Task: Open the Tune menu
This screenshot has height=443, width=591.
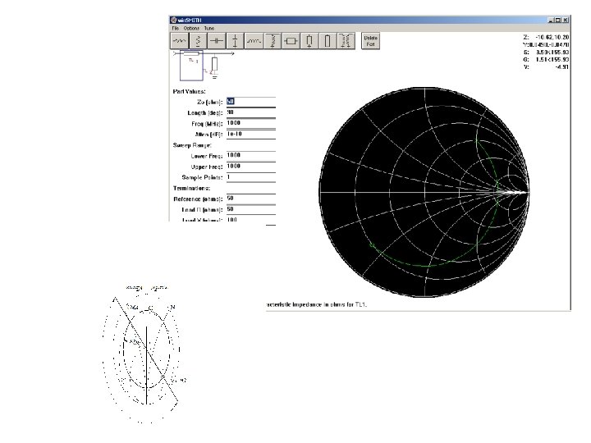Action: (x=209, y=28)
